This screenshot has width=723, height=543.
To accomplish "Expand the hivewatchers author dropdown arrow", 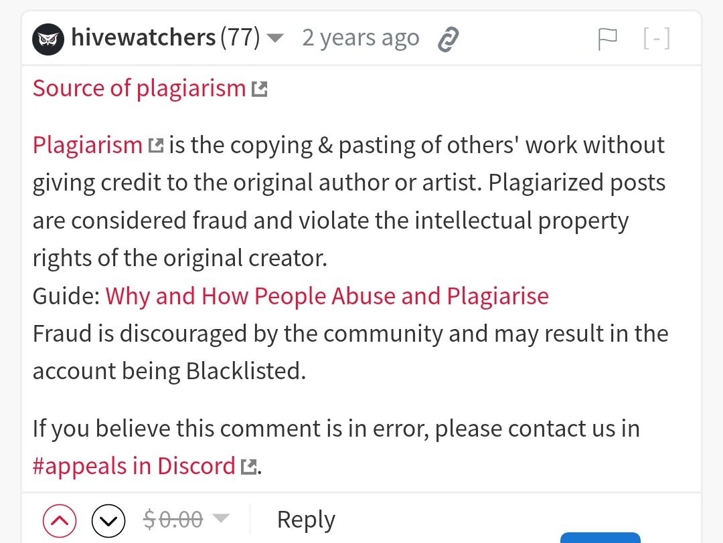I will click(275, 38).
